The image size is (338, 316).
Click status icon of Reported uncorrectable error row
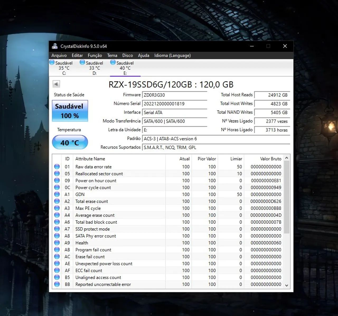(57, 284)
